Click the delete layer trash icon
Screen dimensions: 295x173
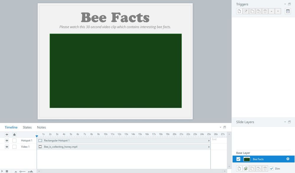265,169
